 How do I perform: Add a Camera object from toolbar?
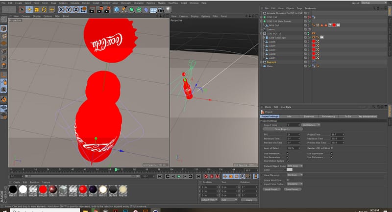(161, 10)
